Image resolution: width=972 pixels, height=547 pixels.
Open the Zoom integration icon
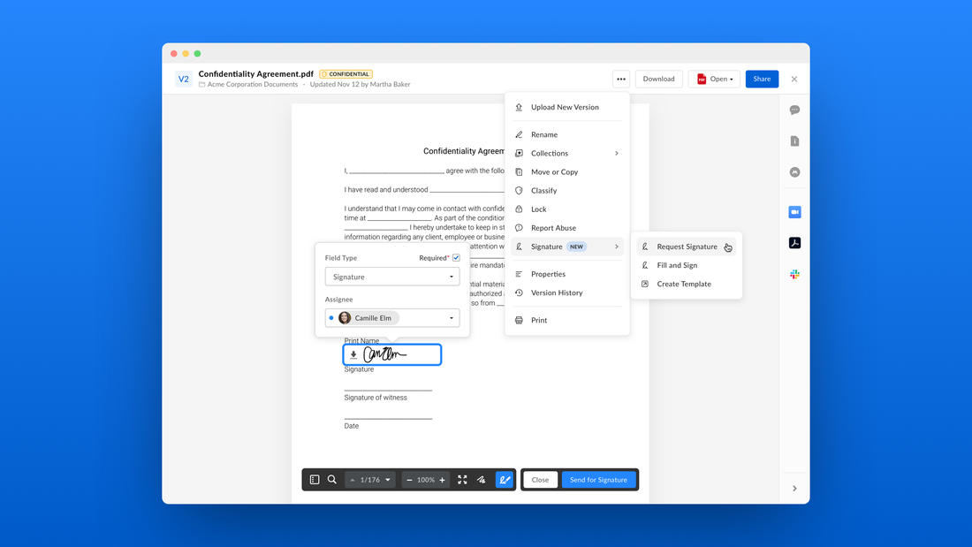tap(794, 212)
